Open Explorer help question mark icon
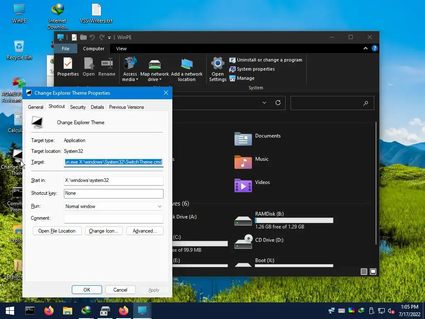Image resolution: width=425 pixels, height=319 pixels. click(x=375, y=48)
